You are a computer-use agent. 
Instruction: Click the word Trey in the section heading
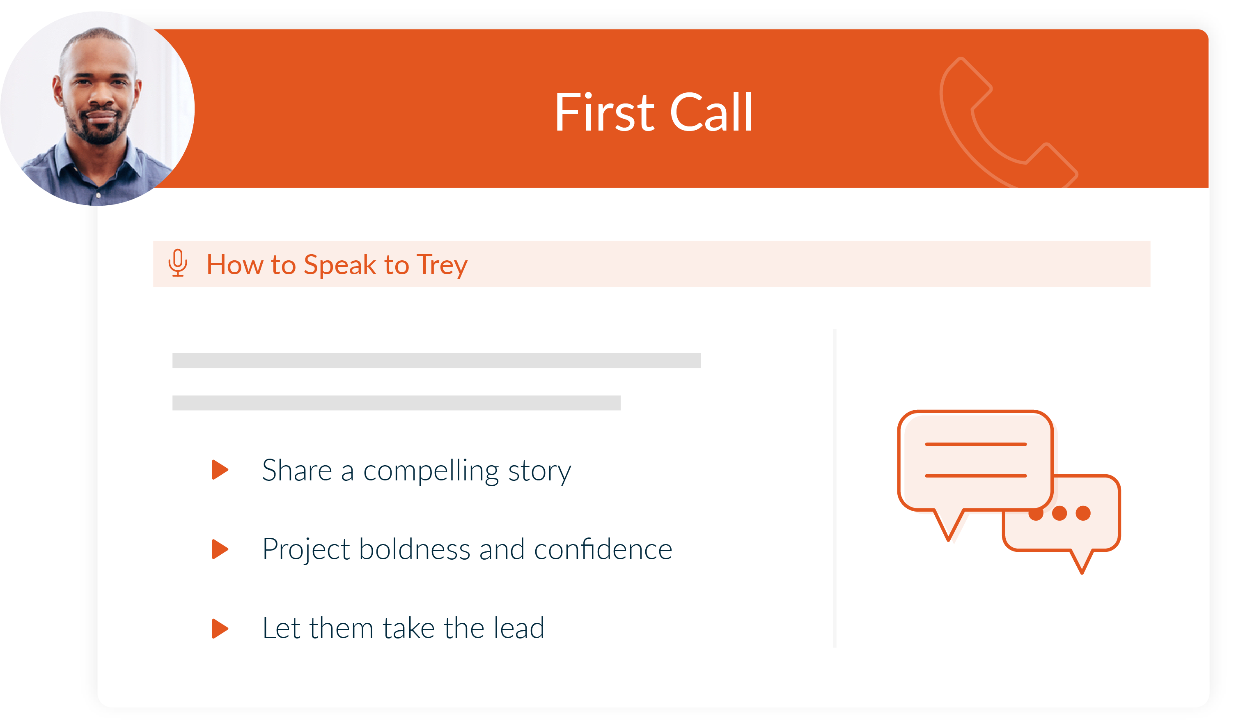tap(442, 265)
